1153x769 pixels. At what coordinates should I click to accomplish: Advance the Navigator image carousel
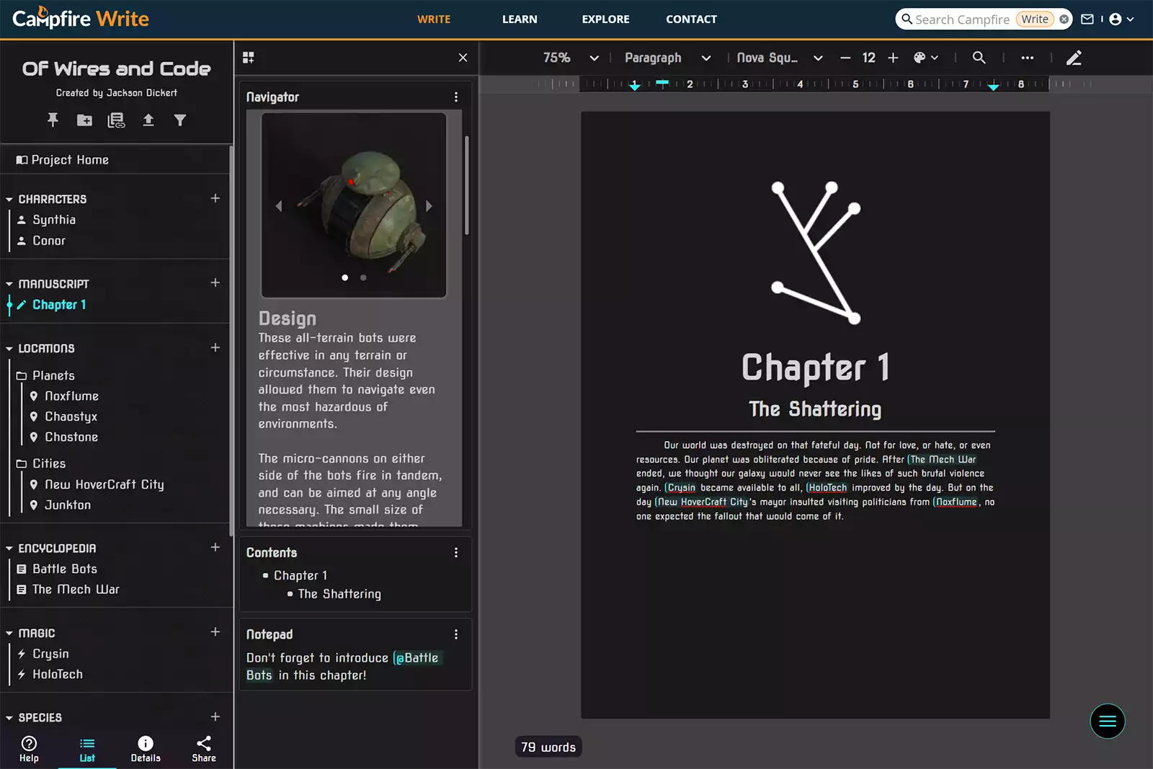(429, 205)
